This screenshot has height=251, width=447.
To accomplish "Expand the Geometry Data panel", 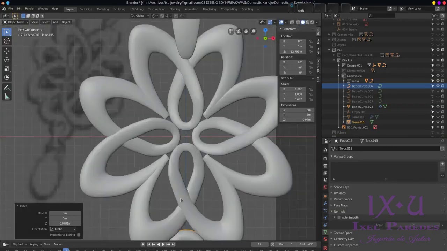I will point(344,239).
